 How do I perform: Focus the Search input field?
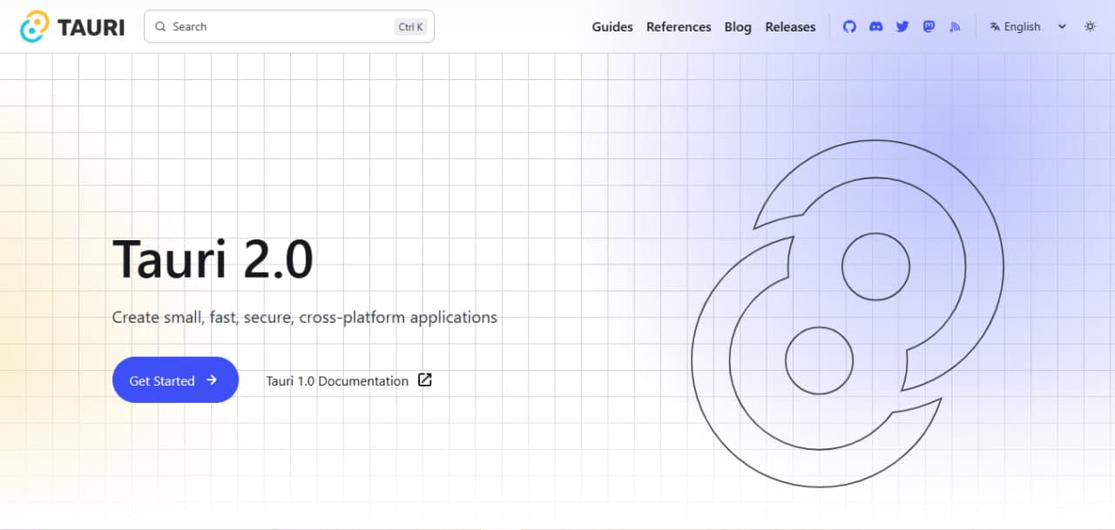click(x=289, y=27)
